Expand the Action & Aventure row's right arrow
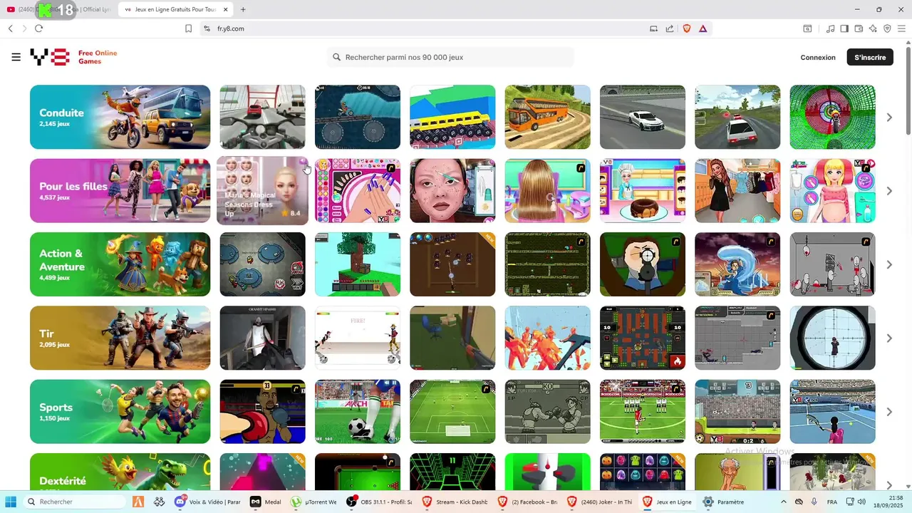Viewport: 912px width, 513px height. click(889, 264)
